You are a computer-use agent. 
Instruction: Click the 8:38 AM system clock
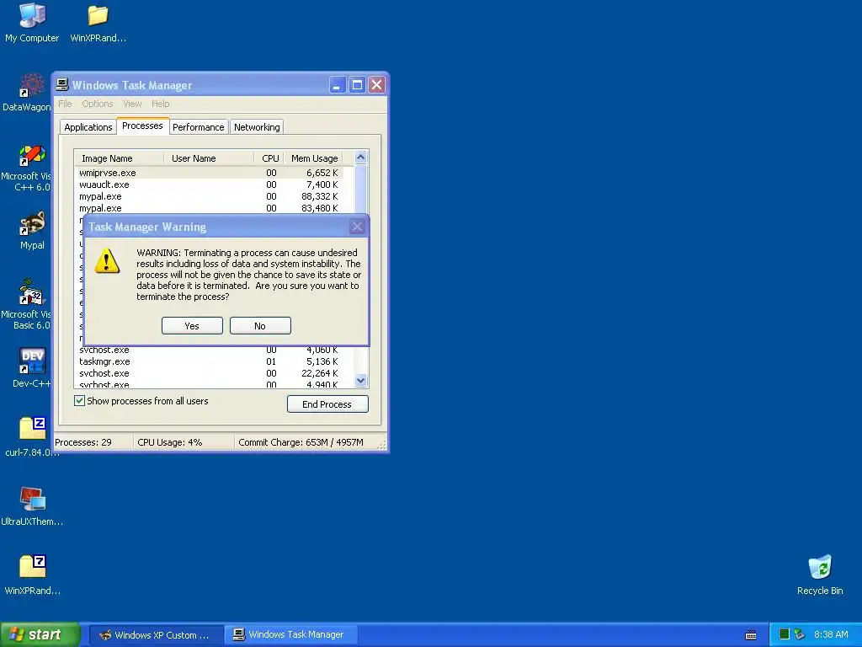[831, 635]
